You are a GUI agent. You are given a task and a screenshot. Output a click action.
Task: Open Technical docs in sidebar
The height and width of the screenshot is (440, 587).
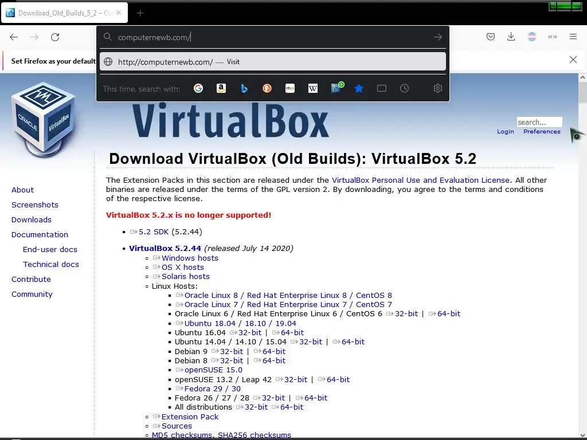coord(51,264)
